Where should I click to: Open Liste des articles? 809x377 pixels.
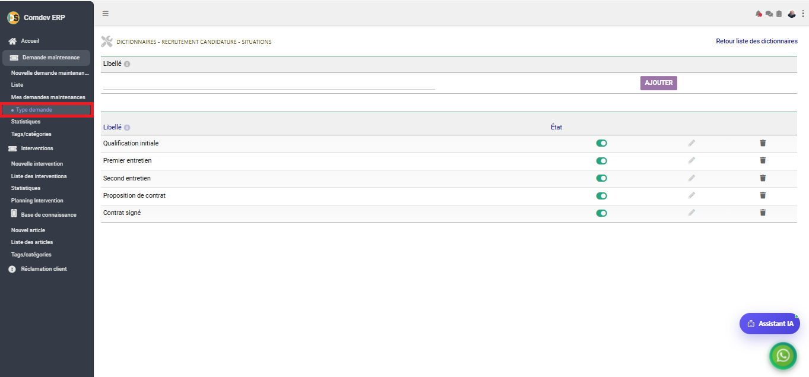click(32, 242)
